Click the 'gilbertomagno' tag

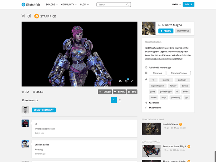tap(166, 92)
